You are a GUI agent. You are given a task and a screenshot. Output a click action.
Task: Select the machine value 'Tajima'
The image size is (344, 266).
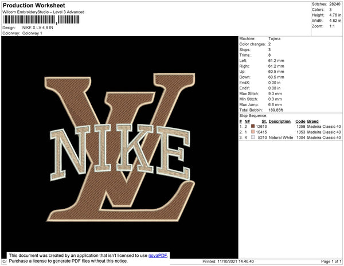(x=274, y=38)
